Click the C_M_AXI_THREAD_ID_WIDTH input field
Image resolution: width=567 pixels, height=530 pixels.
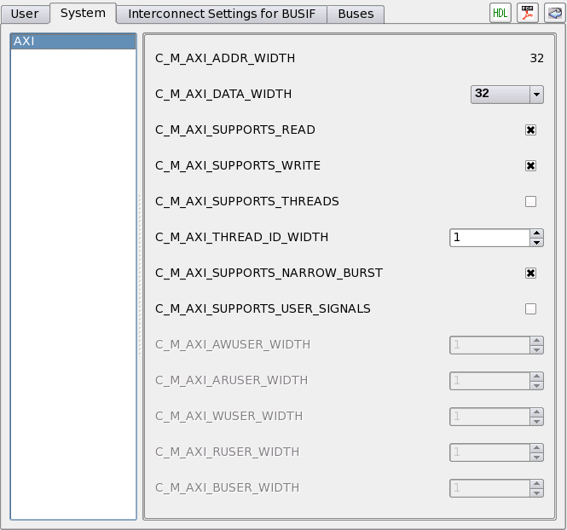[x=490, y=238]
